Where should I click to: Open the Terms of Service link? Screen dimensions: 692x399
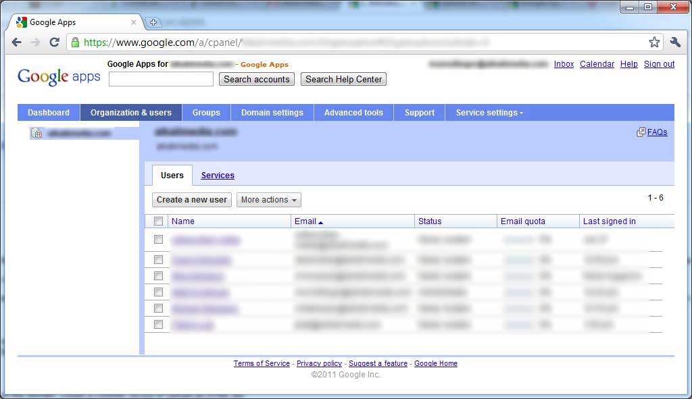pyautogui.click(x=262, y=363)
